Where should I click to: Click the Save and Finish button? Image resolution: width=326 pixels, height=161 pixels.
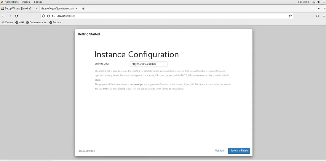click(x=239, y=151)
